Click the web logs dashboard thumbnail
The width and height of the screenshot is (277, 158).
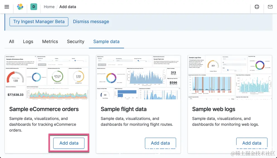click(230, 77)
